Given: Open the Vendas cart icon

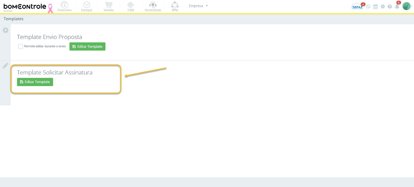Looking at the screenshot, I should click(x=109, y=5).
